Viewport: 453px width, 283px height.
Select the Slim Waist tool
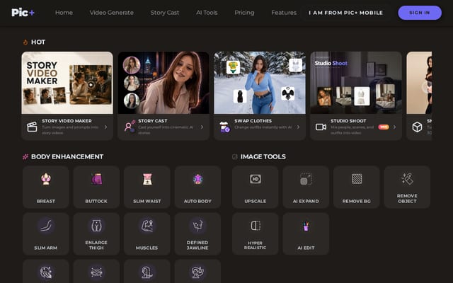[147, 187]
